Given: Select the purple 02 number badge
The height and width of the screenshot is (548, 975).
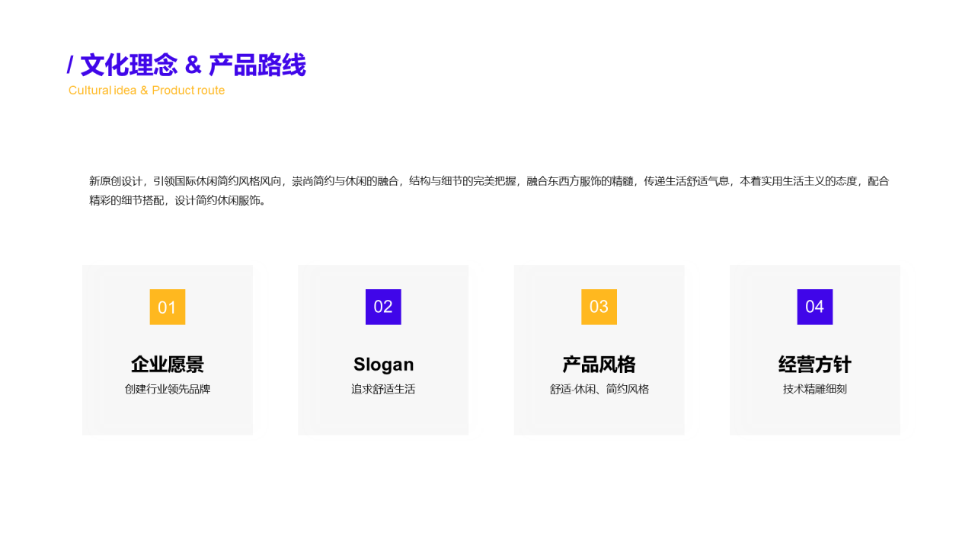Looking at the screenshot, I should pos(383,307).
